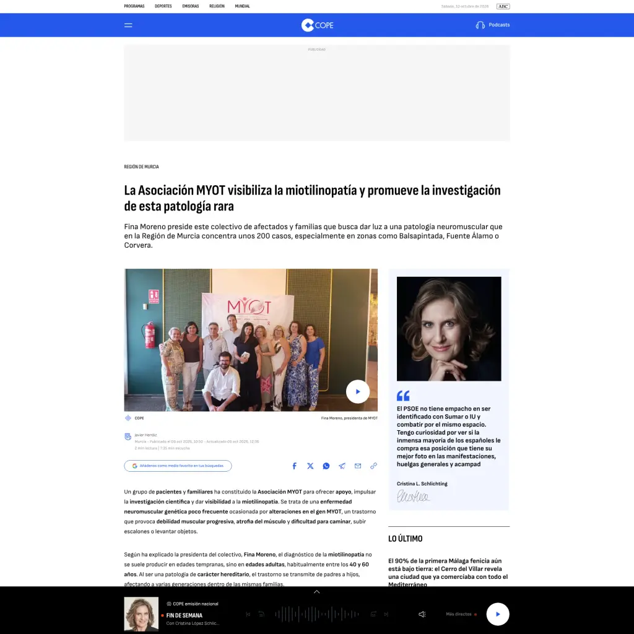Click the LO ÚLTIMO section heading
634x634 pixels.
(x=405, y=539)
